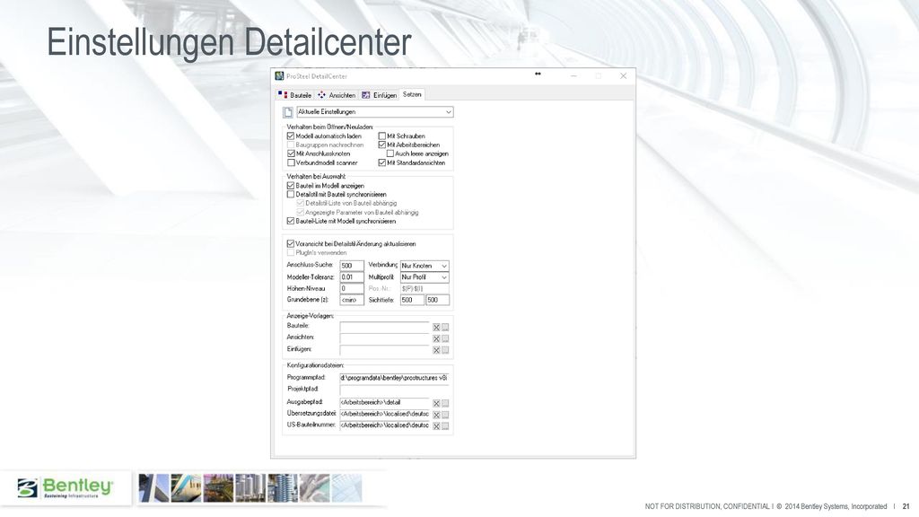Screen dimensions: 919x517
Task: Close the ProSteel DetailCenter window
Action: pyautogui.click(x=623, y=76)
